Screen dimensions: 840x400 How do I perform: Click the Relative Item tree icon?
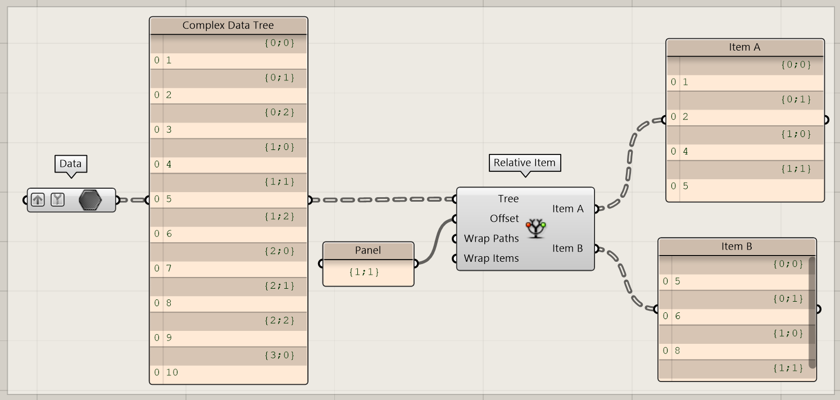point(536,228)
